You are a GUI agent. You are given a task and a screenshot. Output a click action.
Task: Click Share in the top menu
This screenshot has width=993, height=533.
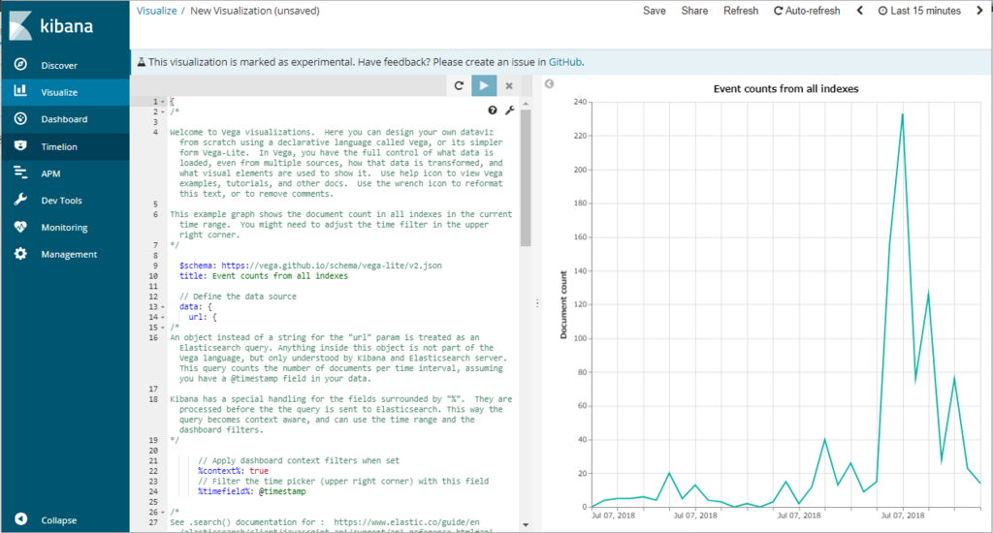click(x=694, y=11)
